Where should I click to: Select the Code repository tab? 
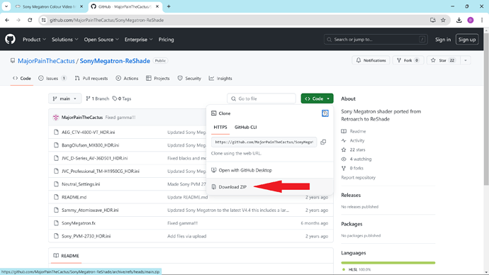[22, 78]
